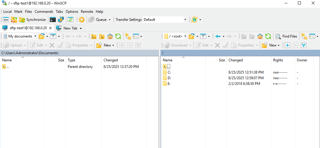Viewport: 320px width, 148px height.
Task: Click the Synchronize Browsing icon with orange arrows
Action: (x=14, y=20)
